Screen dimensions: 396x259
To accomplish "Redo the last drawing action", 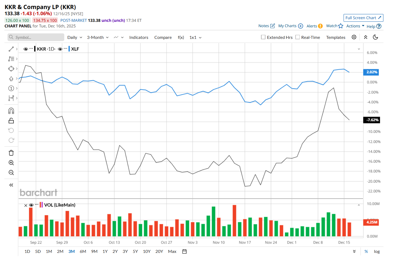I will (11, 140).
